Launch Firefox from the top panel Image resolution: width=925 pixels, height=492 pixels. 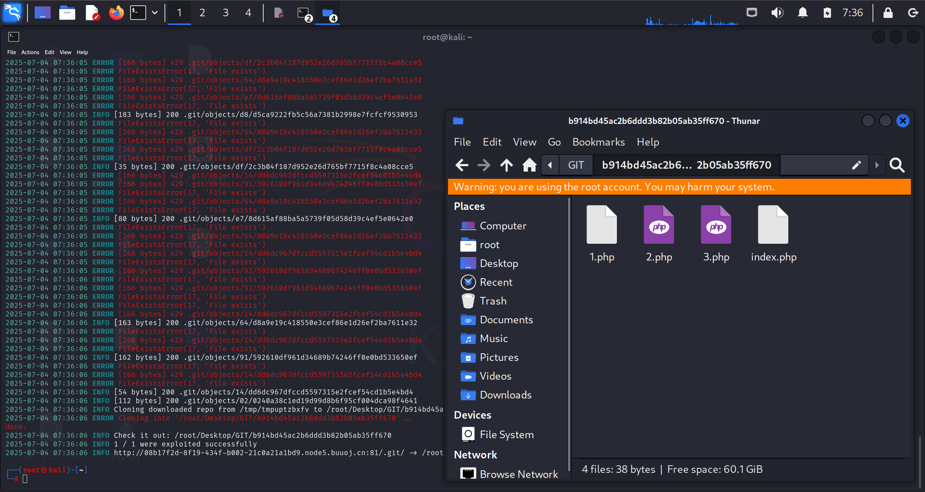(x=116, y=13)
